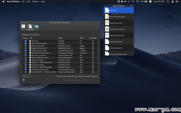
Task: Open the File menu
Action: (23, 1)
